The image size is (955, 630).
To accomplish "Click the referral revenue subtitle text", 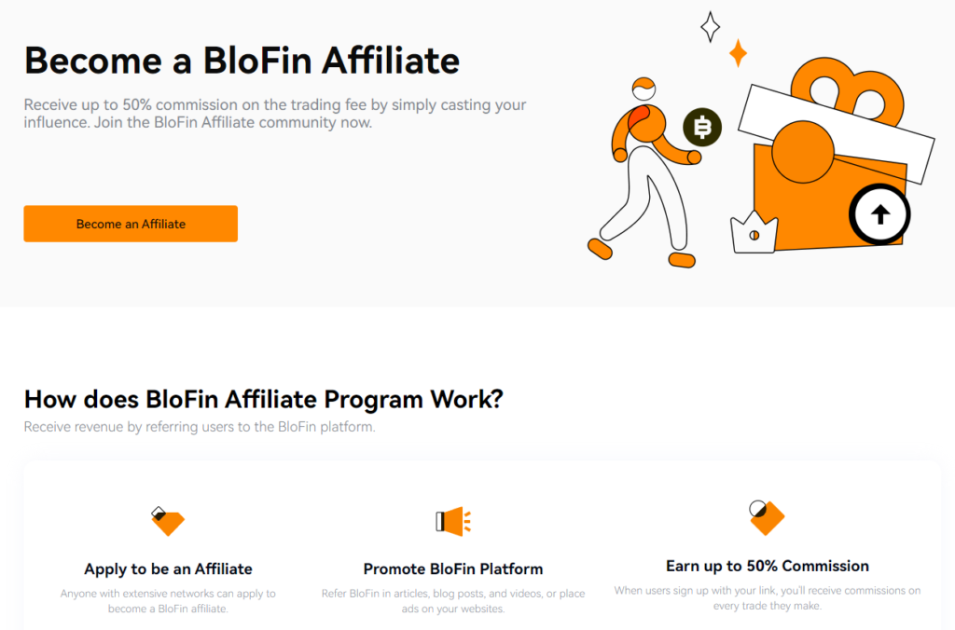I will point(201,427).
